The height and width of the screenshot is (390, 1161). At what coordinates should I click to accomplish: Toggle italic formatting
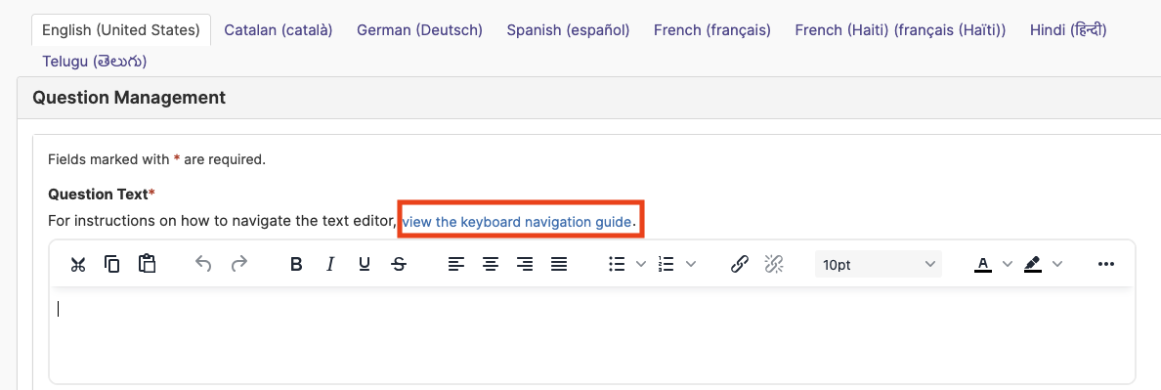[x=330, y=264]
